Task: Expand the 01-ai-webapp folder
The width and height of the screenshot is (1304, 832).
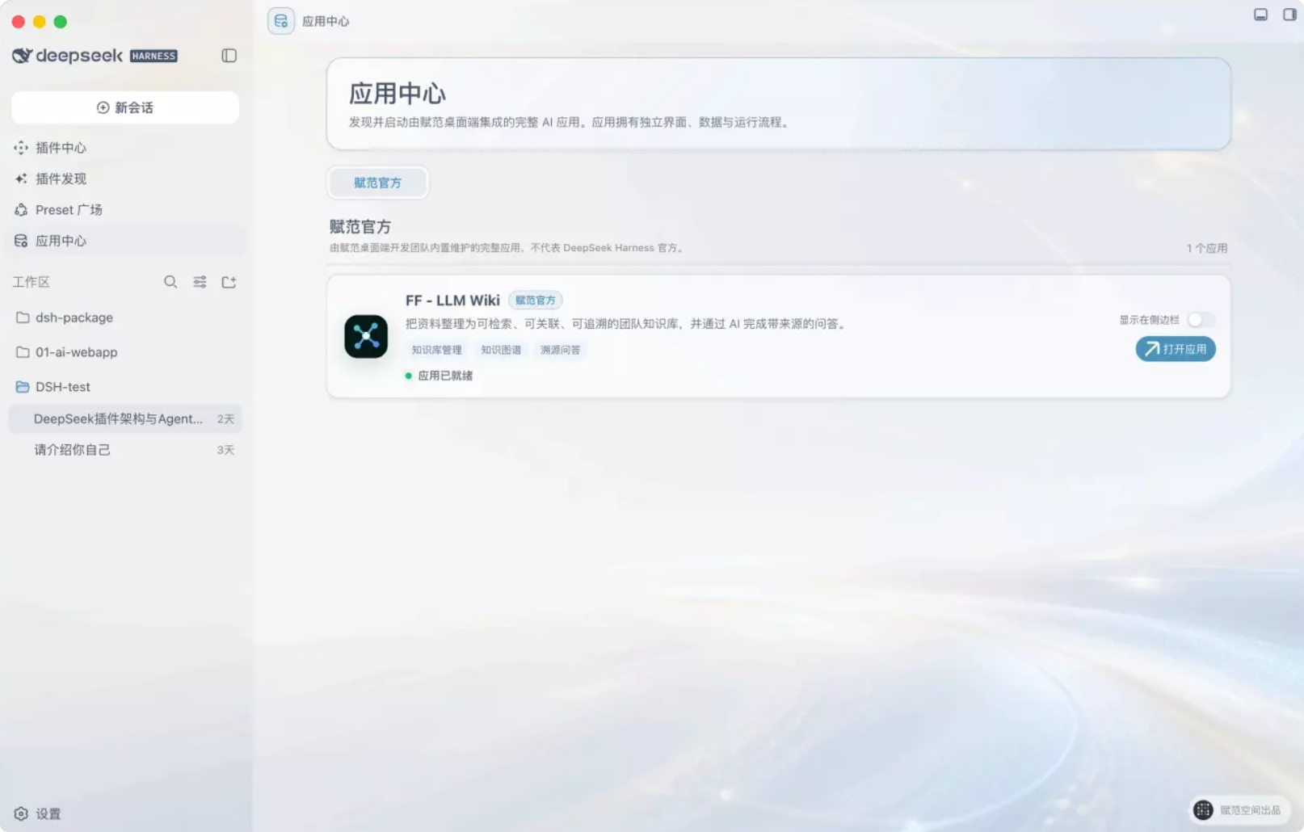Action: [x=125, y=352]
